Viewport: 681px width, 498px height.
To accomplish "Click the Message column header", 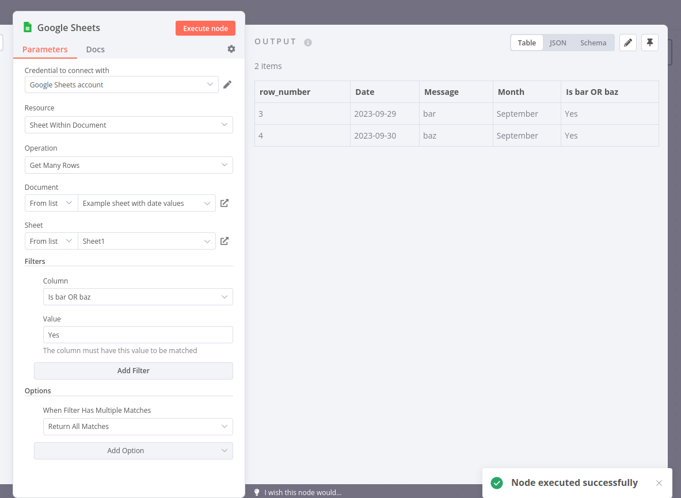I will (x=456, y=92).
